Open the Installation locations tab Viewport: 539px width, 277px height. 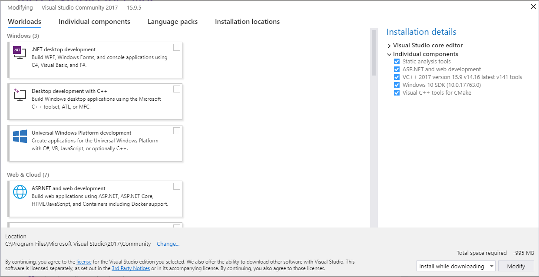point(247,22)
